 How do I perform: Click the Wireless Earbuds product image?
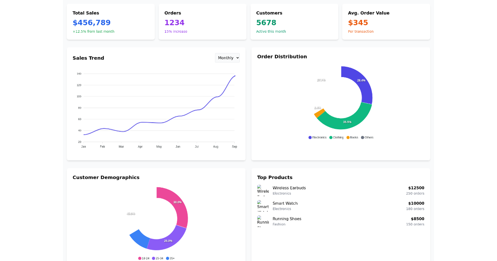coord(263,190)
